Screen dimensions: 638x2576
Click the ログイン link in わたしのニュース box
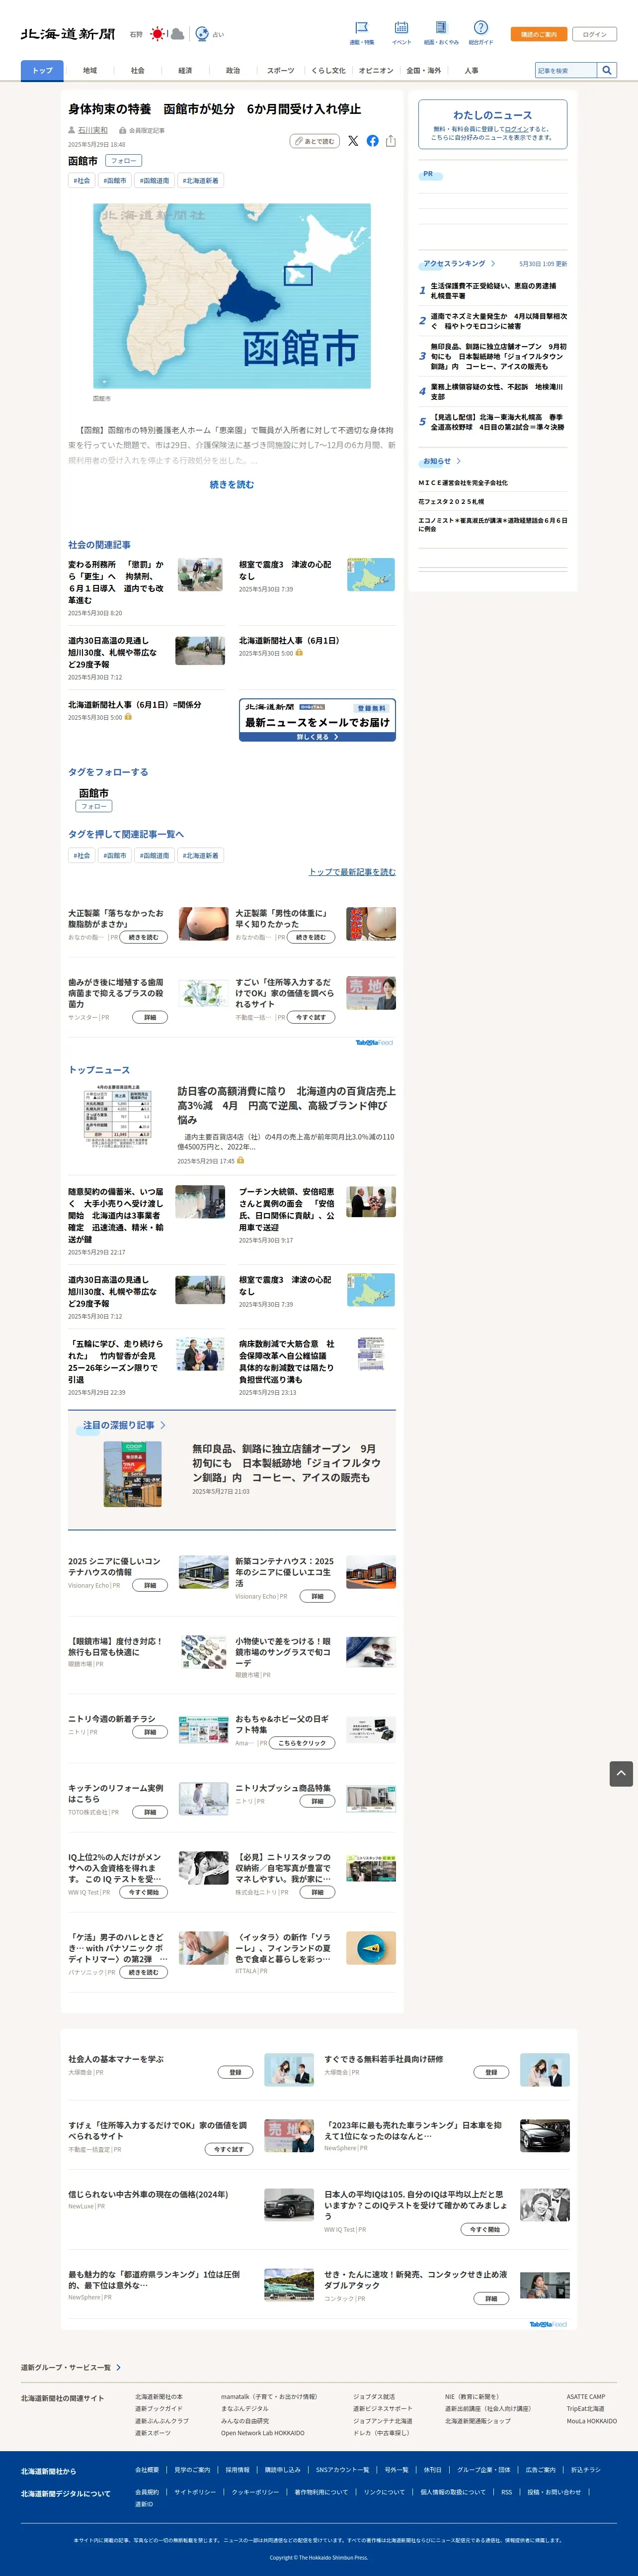pos(517,129)
